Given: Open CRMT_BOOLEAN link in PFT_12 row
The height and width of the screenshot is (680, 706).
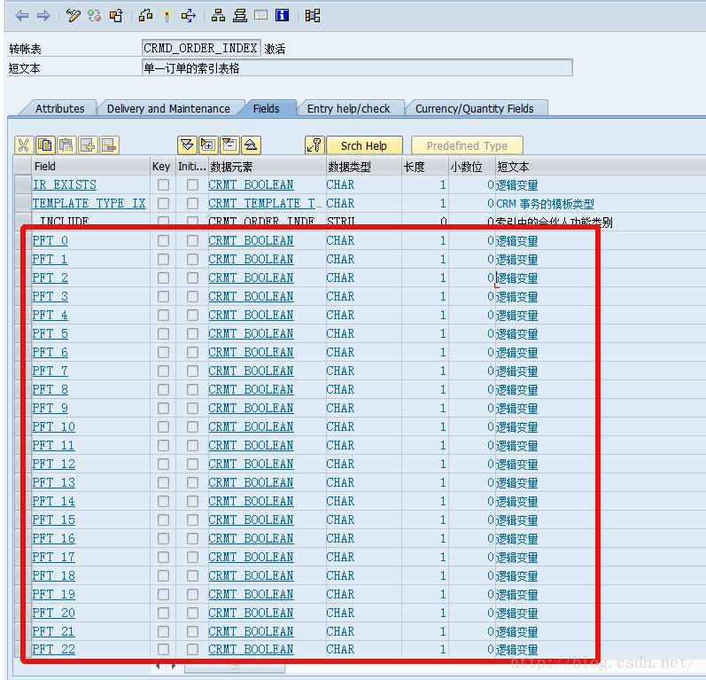Looking at the screenshot, I should (x=251, y=465).
